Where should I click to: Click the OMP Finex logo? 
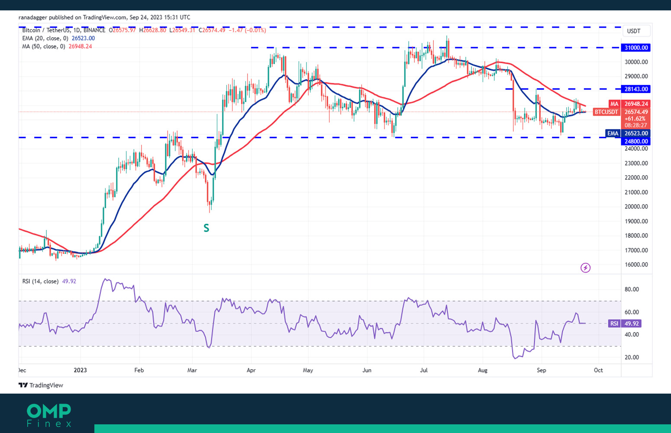coord(49,416)
